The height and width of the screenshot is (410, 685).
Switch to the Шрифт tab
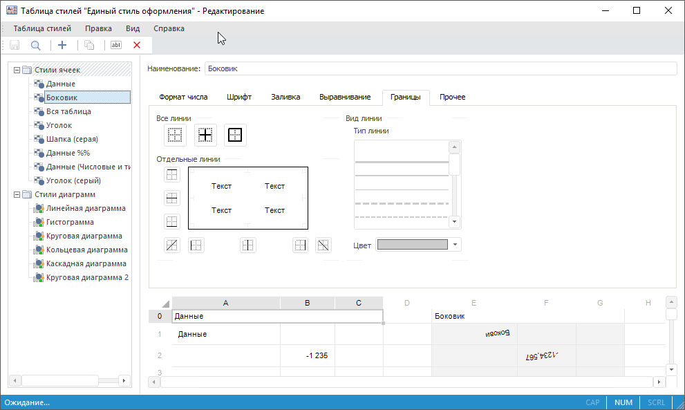(239, 97)
